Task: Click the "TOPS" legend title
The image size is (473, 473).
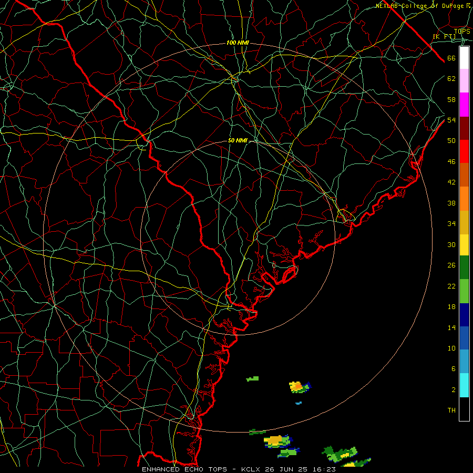Action: [x=462, y=32]
